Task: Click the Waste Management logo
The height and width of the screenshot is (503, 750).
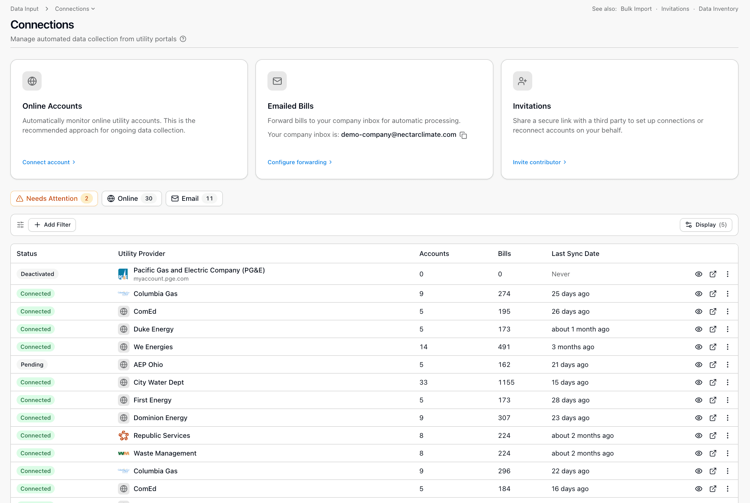Action: click(123, 453)
